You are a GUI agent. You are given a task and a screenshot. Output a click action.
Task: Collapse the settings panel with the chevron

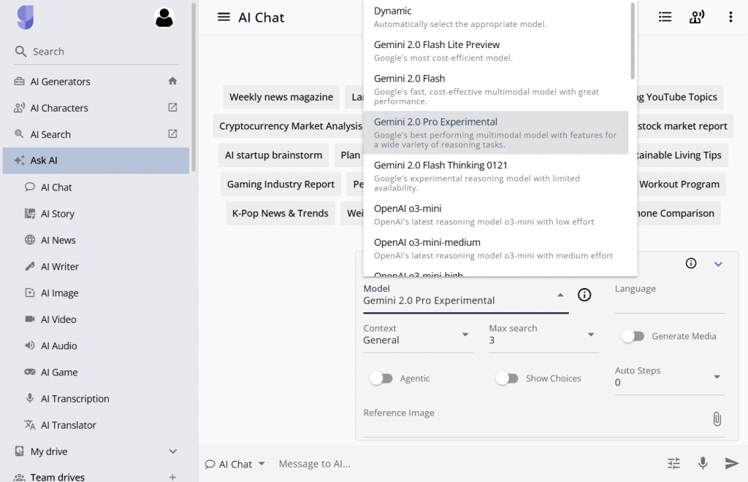[x=718, y=263]
